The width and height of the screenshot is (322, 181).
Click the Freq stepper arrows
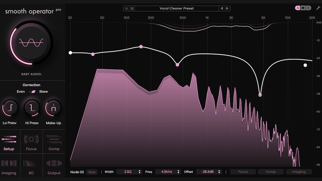(x=178, y=172)
